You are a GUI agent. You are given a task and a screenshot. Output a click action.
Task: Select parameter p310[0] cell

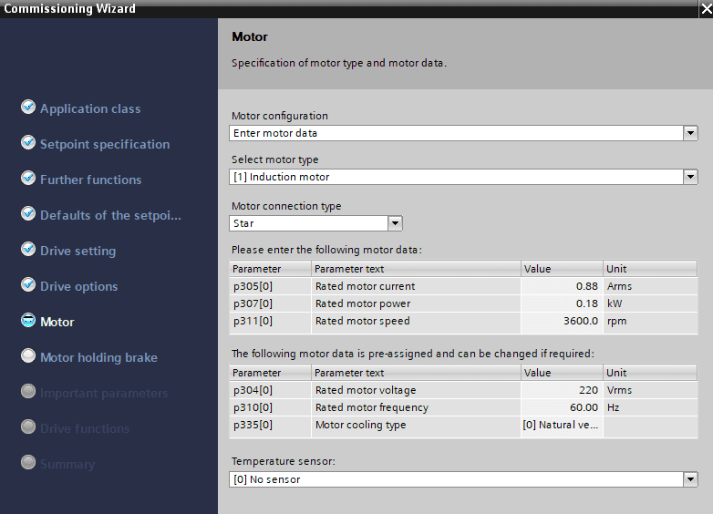click(270, 407)
